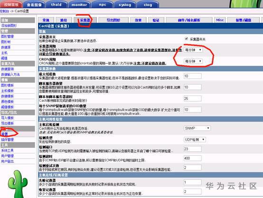263x198 pixels.
Task: Open 阈值模板 in the sidebar
Action: [x=8, y=107]
